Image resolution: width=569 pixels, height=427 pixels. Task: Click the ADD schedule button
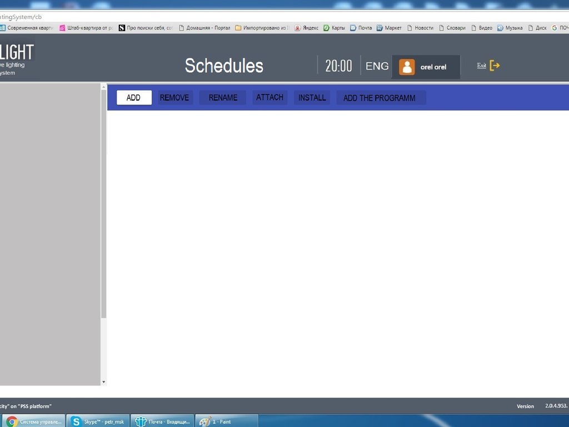pyautogui.click(x=134, y=98)
